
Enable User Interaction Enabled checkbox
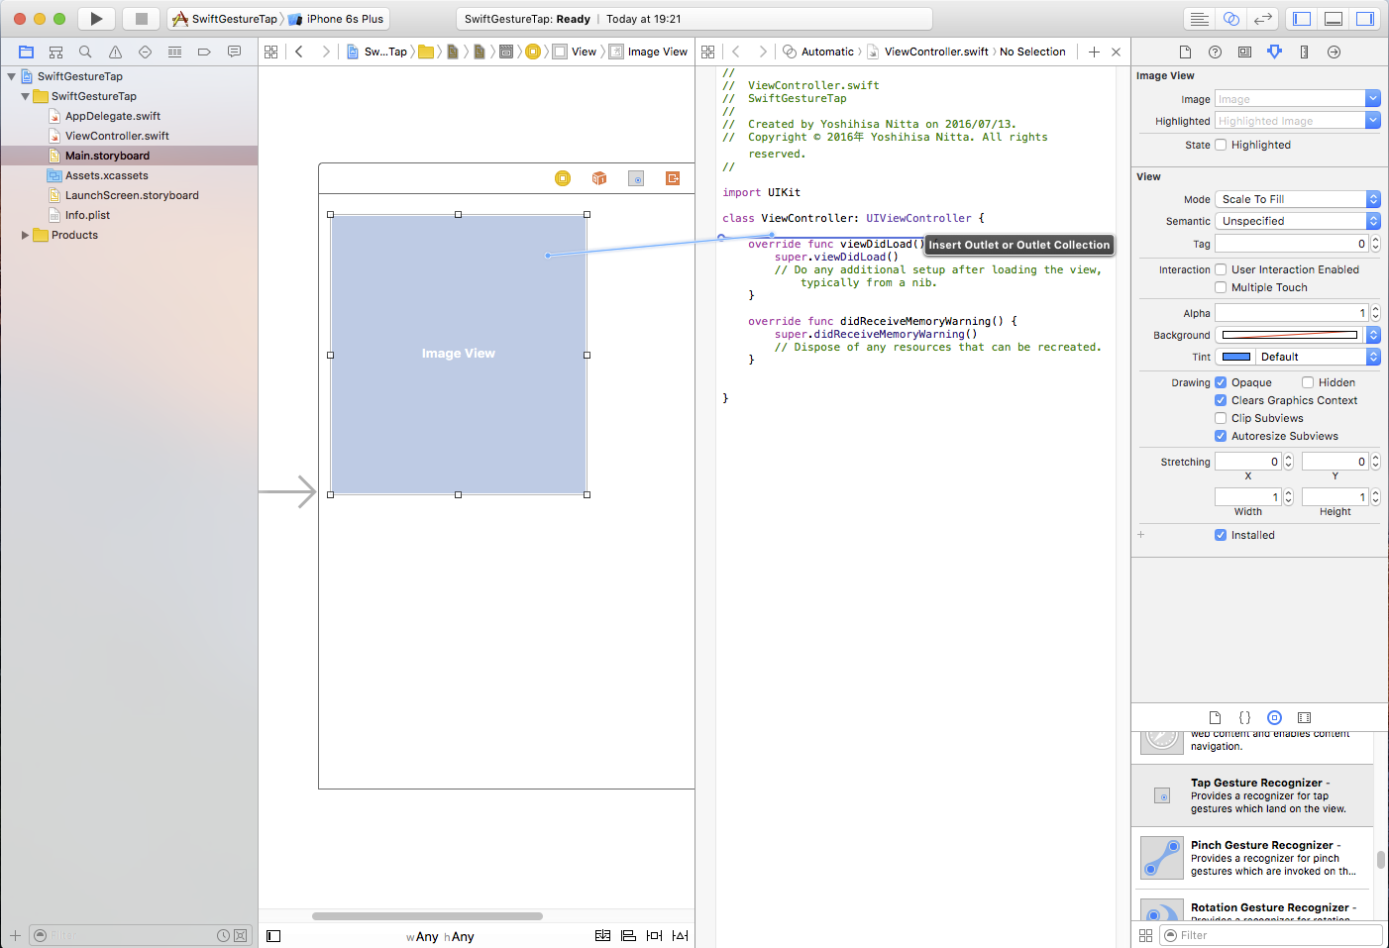(x=1221, y=269)
